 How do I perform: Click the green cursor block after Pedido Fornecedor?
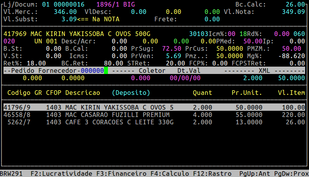pyautogui.click(x=106, y=71)
